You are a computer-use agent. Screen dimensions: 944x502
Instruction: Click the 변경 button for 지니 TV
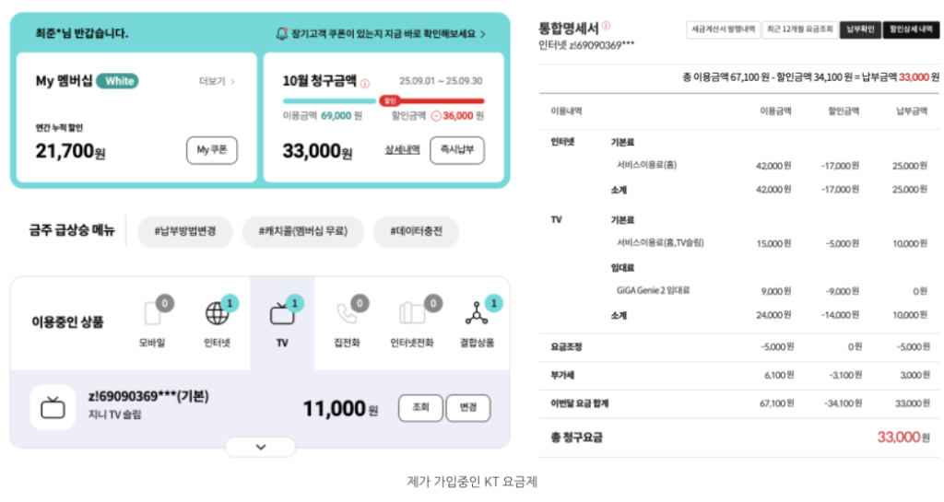tap(467, 408)
